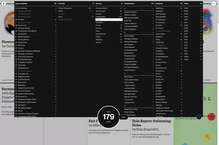The height and width of the screenshot is (145, 219).
Task: Open Hole Report: Swimming Holes article
Action: click(x=151, y=123)
